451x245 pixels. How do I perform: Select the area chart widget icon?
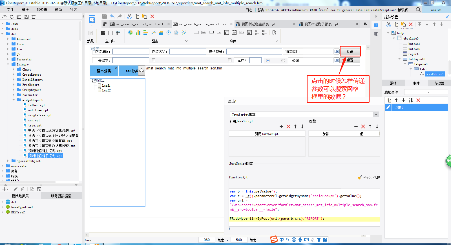click(x=161, y=32)
